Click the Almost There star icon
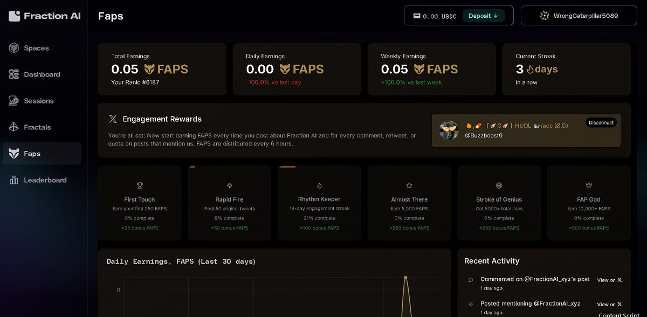 click(x=409, y=185)
